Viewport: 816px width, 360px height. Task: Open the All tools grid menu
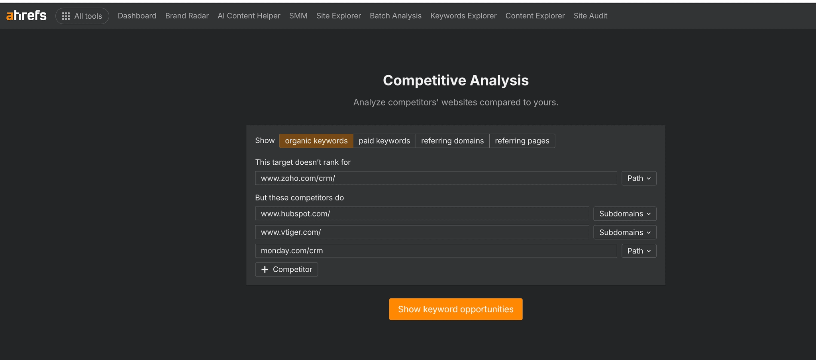click(x=82, y=16)
